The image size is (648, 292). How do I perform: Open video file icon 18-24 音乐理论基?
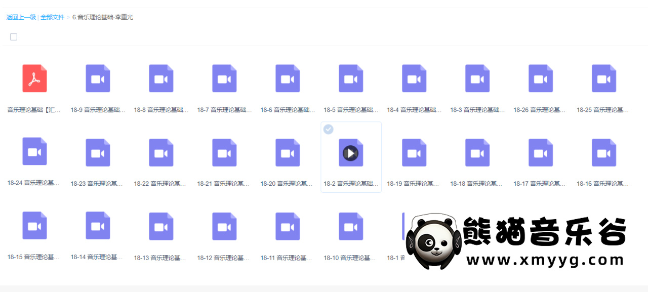(x=34, y=151)
